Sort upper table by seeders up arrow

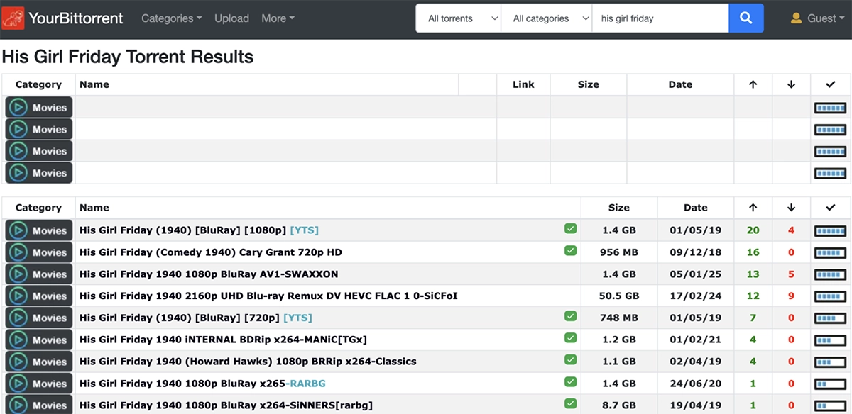tap(753, 84)
